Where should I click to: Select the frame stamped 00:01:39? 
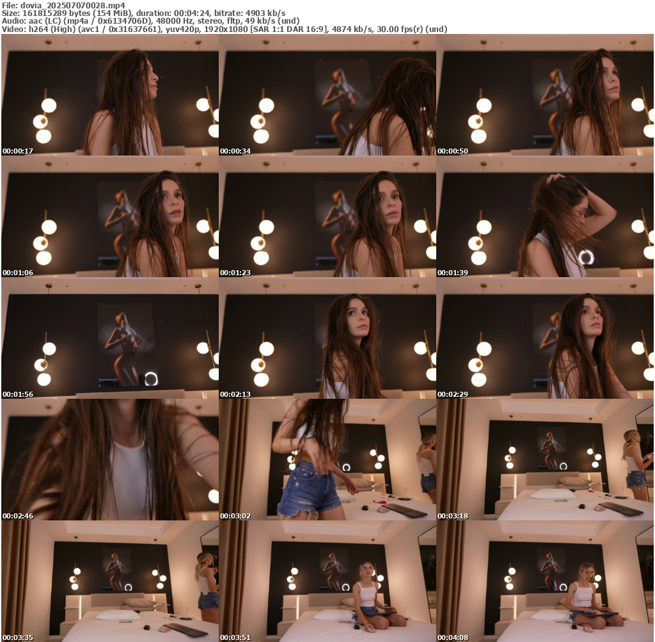tap(545, 216)
